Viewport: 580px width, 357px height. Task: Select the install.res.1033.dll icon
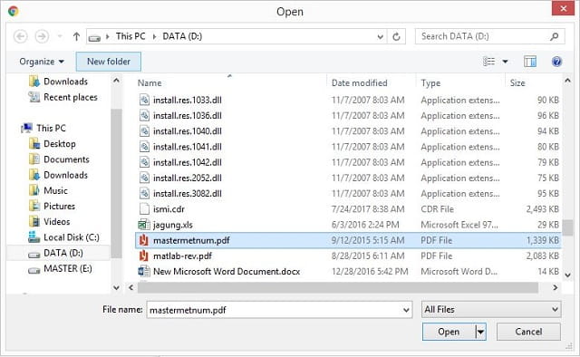pyautogui.click(x=144, y=100)
